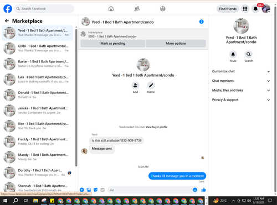Open the Freddy conversation
Screen dimensions: 277x205
point(37,141)
